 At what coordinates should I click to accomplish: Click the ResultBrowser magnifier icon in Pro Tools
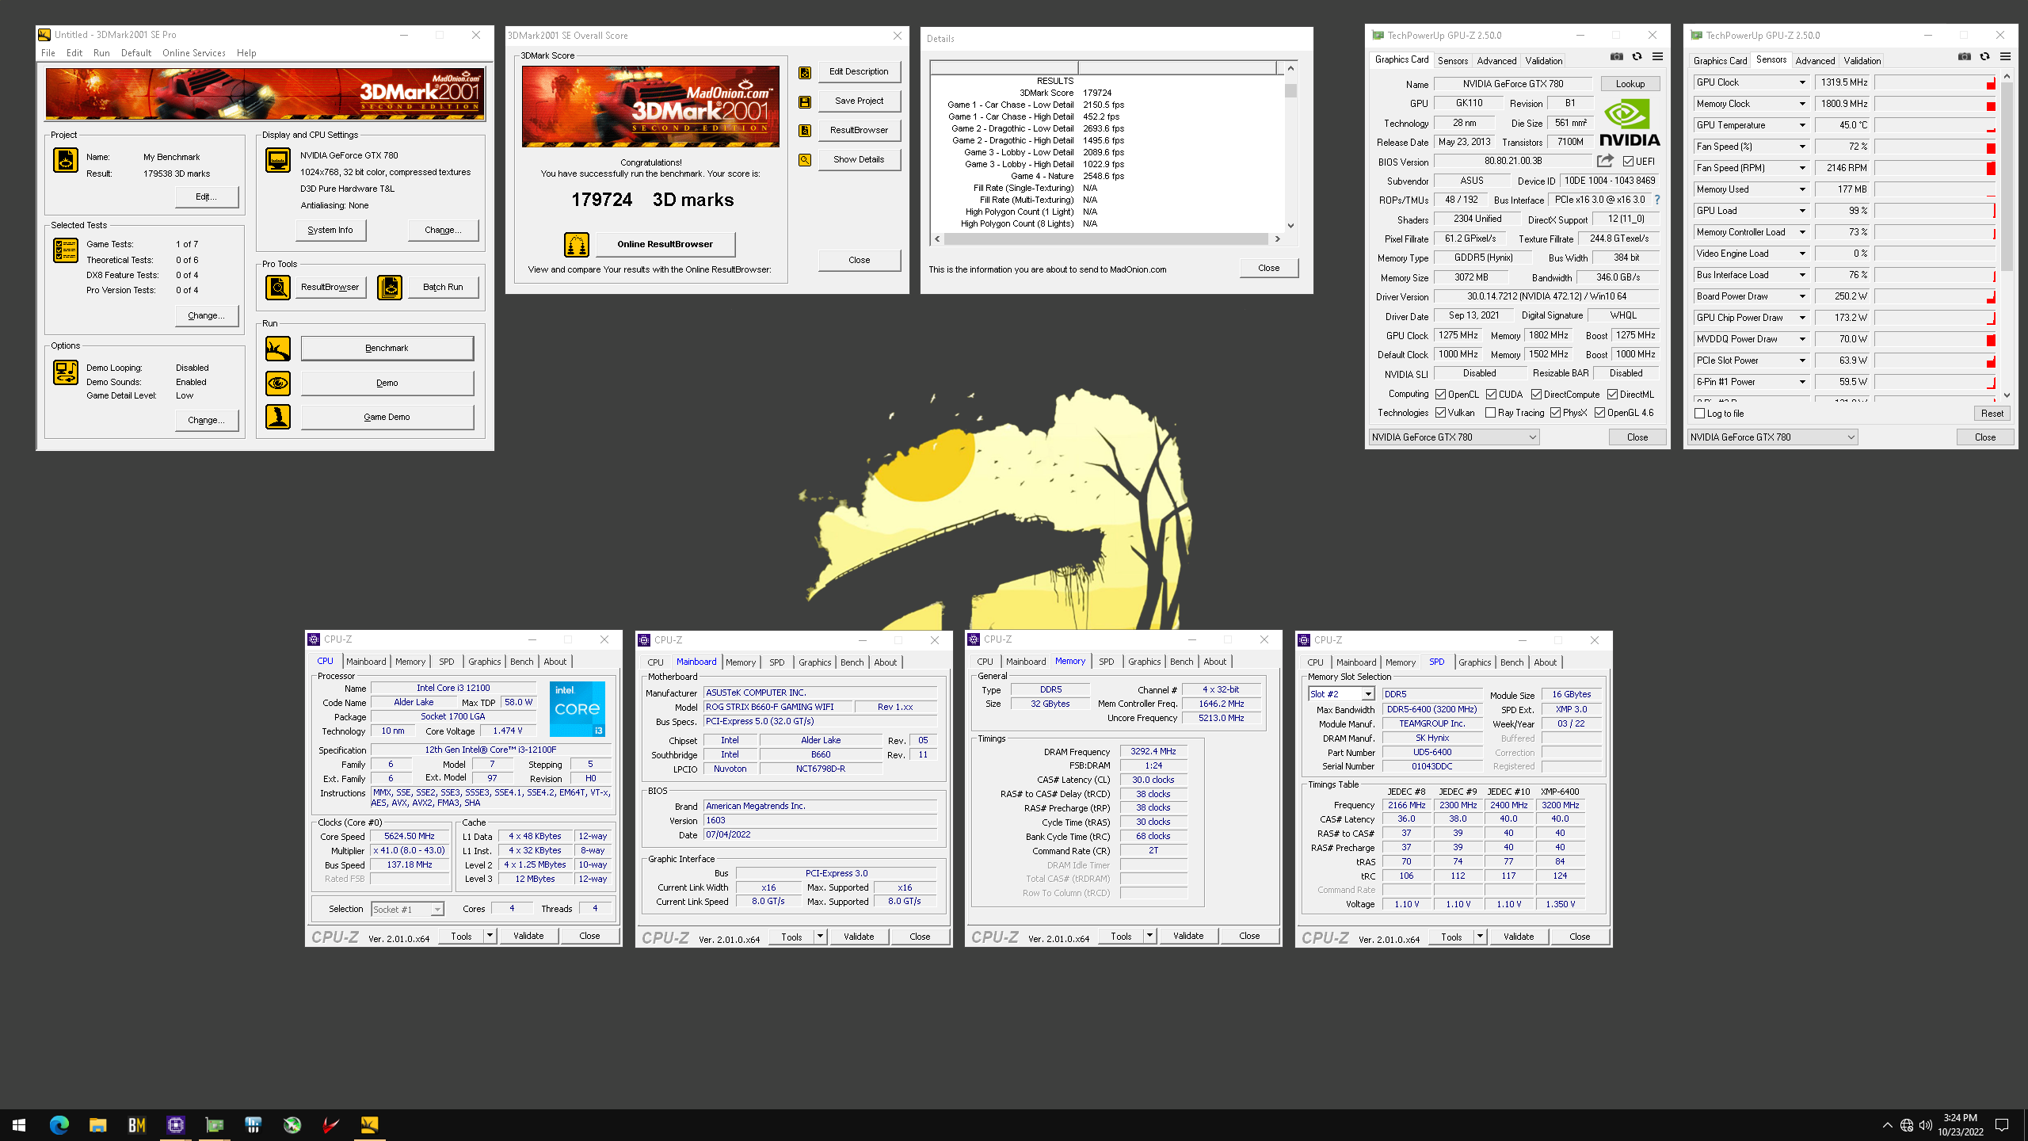pyautogui.click(x=277, y=287)
